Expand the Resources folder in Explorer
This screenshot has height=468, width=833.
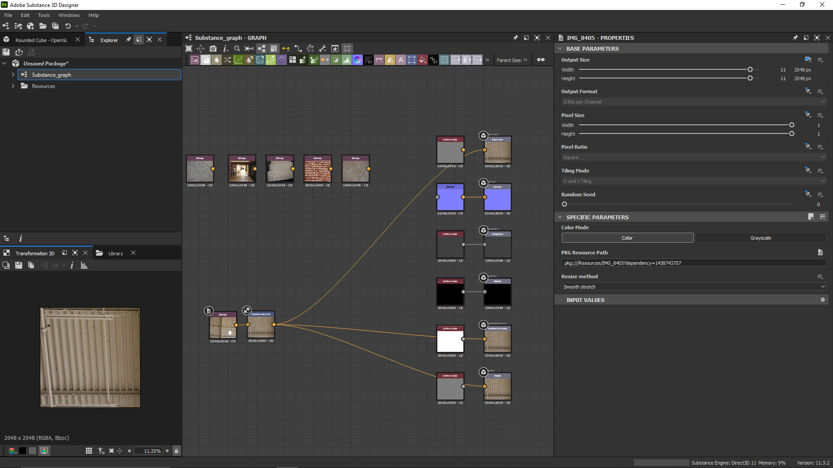click(13, 86)
